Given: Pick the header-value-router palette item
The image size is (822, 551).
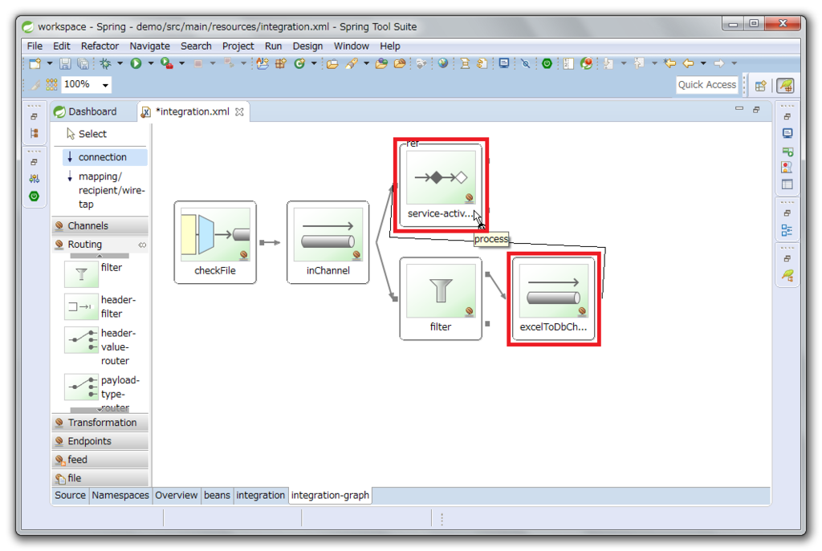Looking at the screenshot, I should (x=100, y=346).
